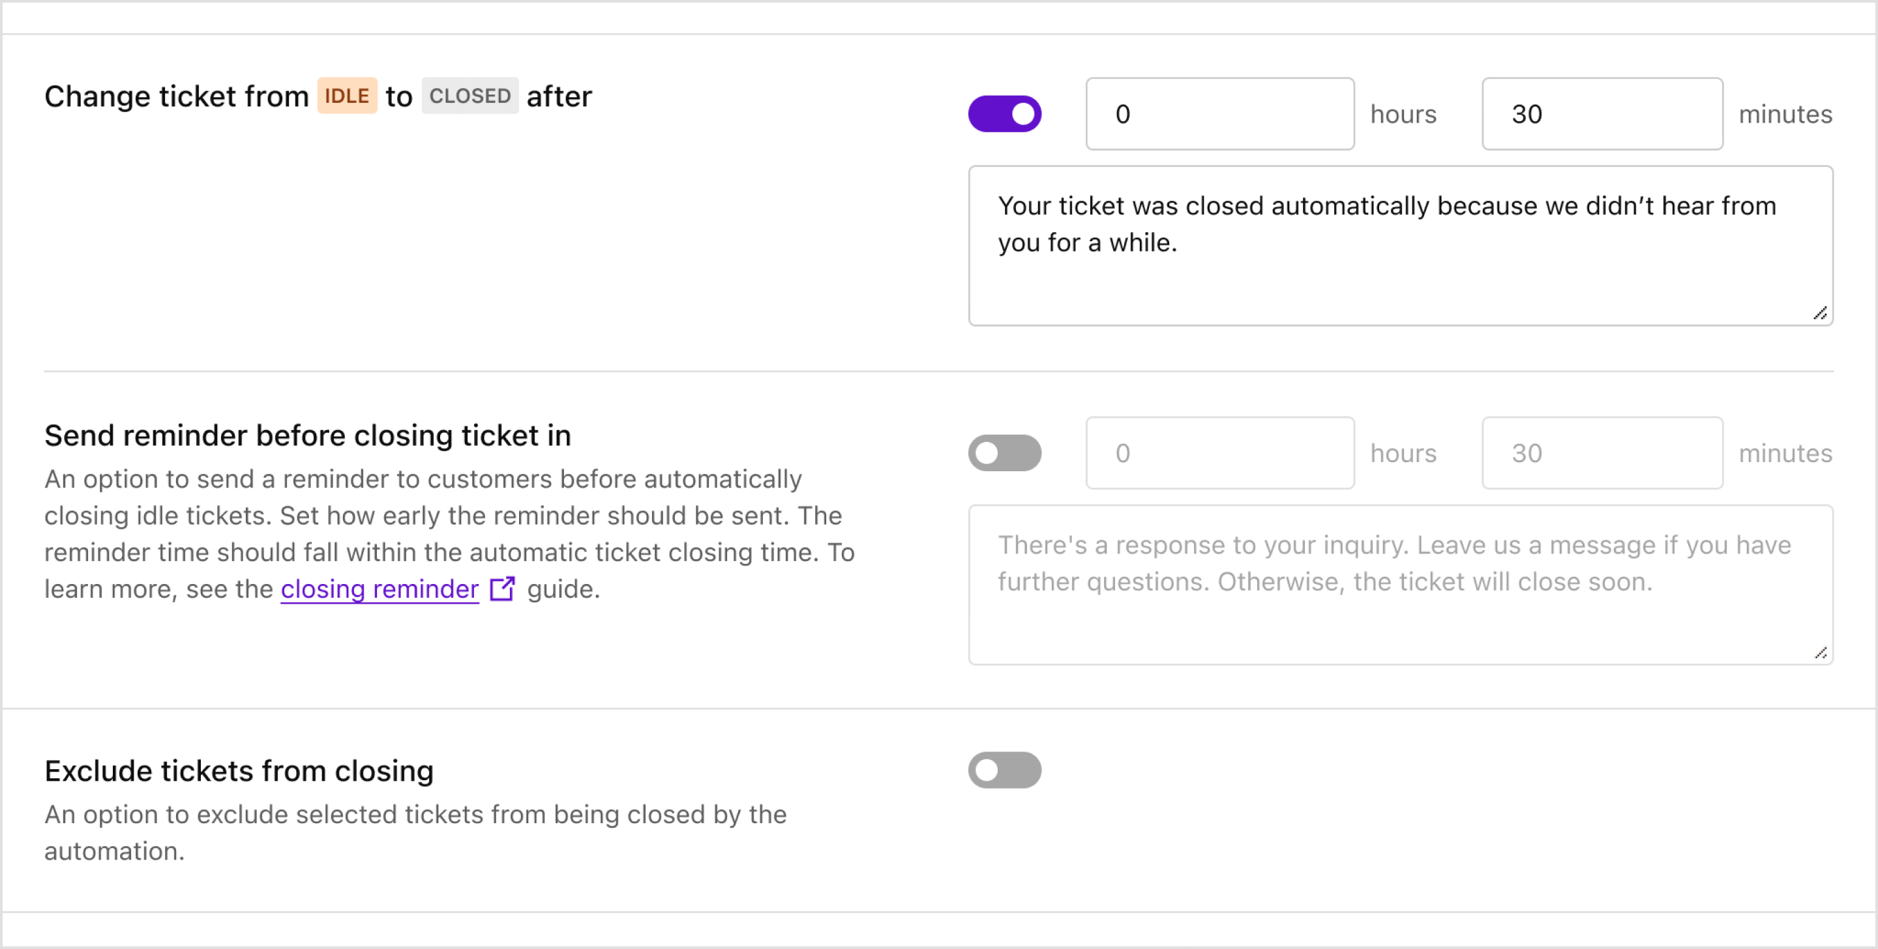The image size is (1878, 949).
Task: Click the hours label next to the first input
Action: point(1403,113)
